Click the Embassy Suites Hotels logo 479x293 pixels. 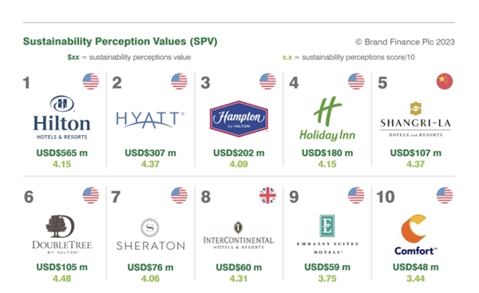click(327, 235)
